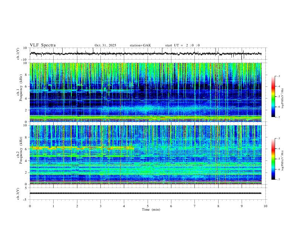The image size is (299, 231).
Task: Click the "6" tick on the Time axis
Action: [171, 206]
